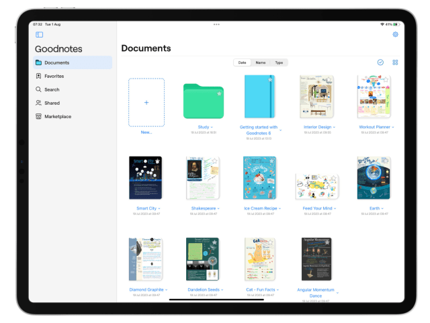
Task: Expand the Feed Your Mind chevron
Action: click(x=335, y=209)
